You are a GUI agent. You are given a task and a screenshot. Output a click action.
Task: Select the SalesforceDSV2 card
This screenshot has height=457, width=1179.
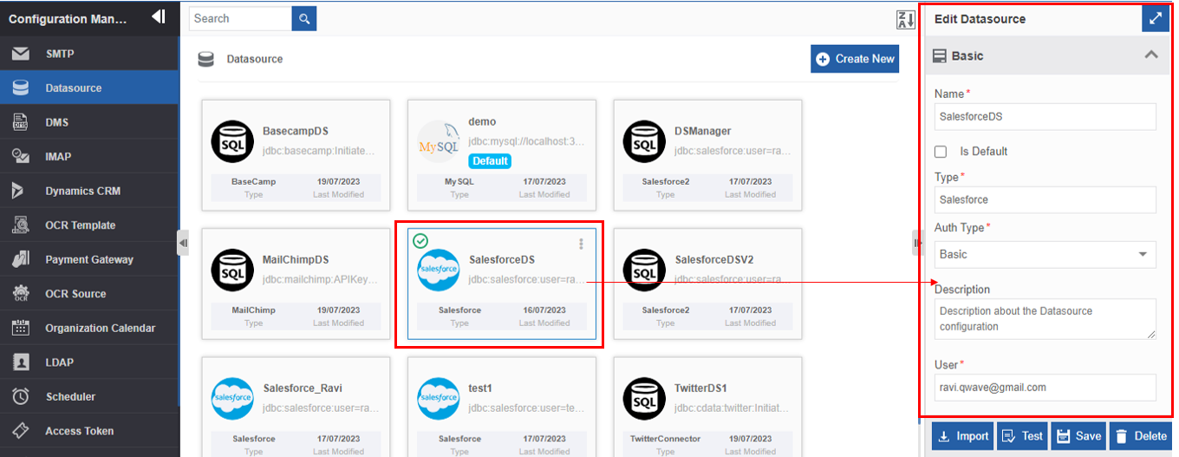coord(707,284)
